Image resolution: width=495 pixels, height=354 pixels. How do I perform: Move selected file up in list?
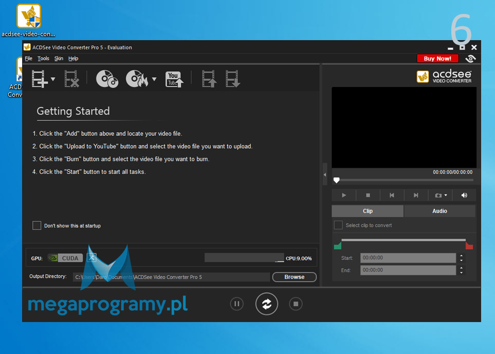click(209, 79)
